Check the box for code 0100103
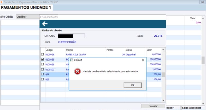Viewport: 206px width, 110px height. 42,69
